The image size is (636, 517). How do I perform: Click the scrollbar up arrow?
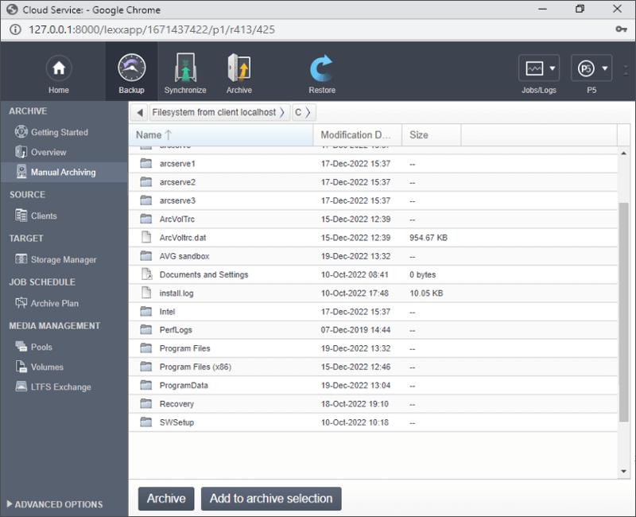(623, 153)
